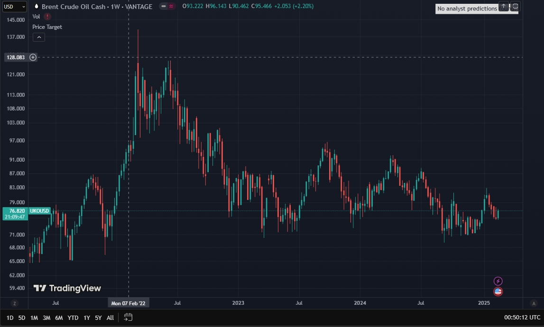Select the 1Y time range

coord(87,318)
